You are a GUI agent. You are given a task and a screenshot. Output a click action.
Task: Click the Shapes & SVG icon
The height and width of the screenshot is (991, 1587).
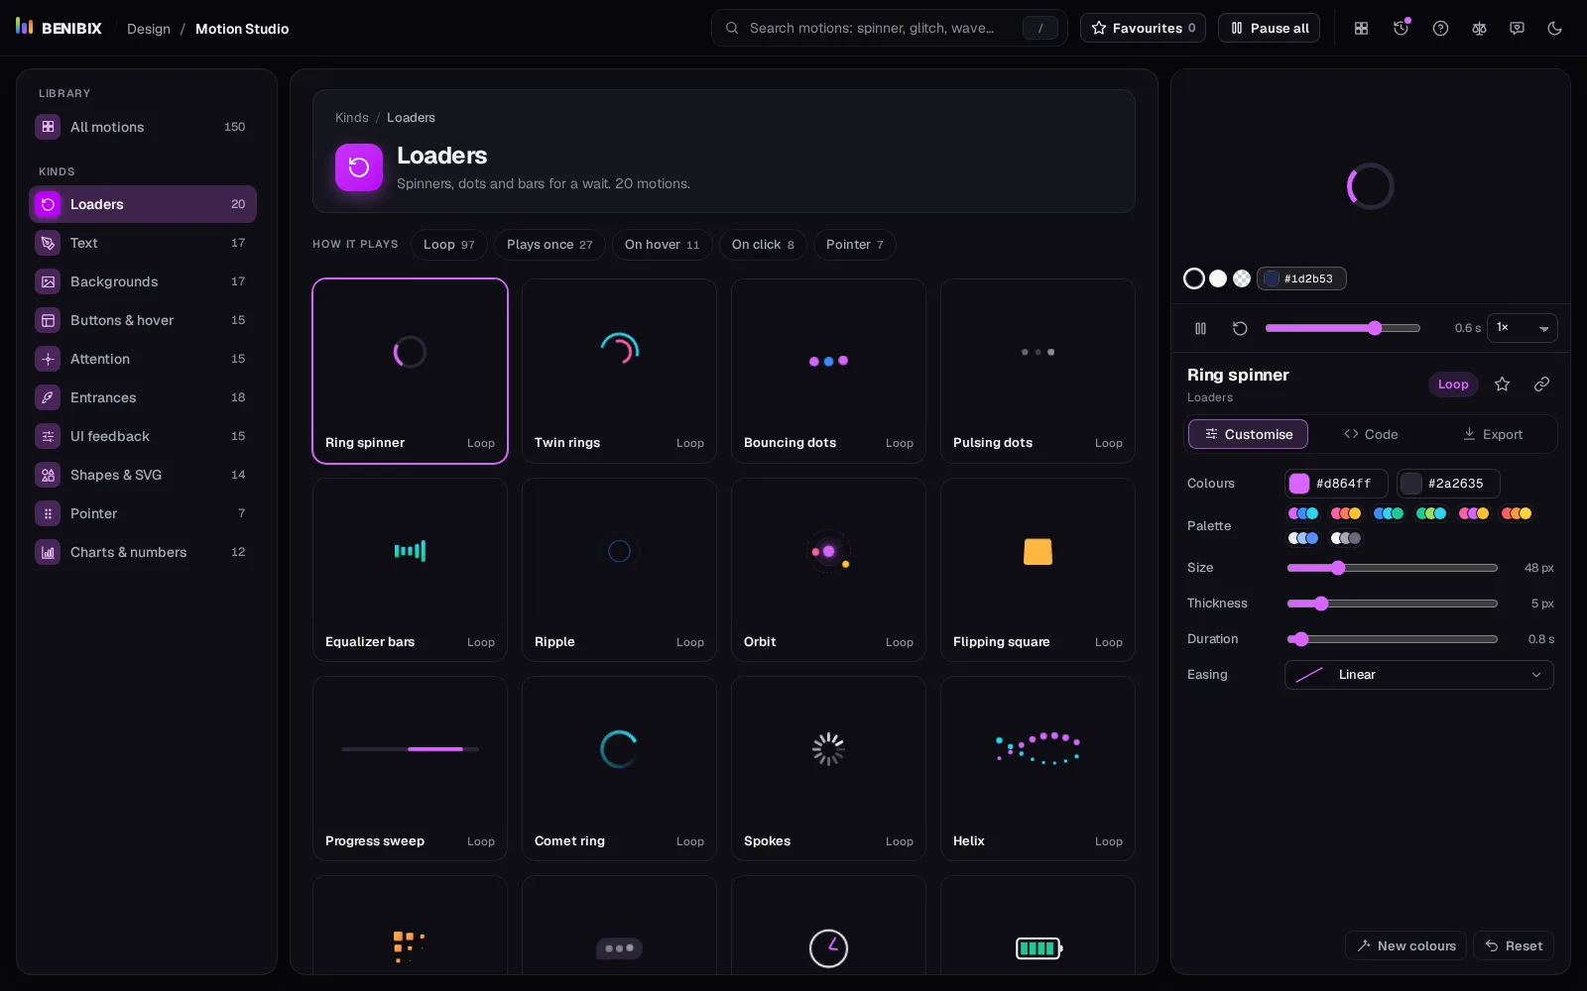click(x=48, y=475)
